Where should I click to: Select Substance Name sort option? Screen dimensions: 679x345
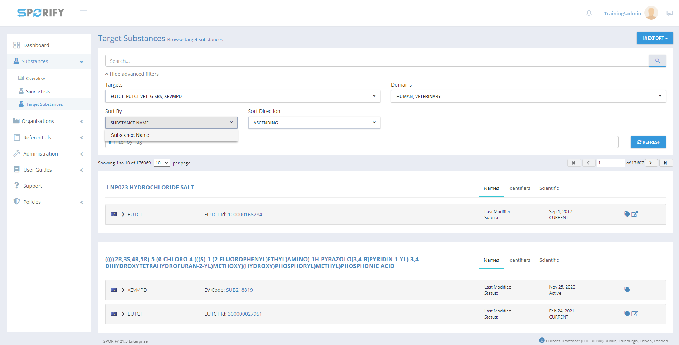coord(130,135)
